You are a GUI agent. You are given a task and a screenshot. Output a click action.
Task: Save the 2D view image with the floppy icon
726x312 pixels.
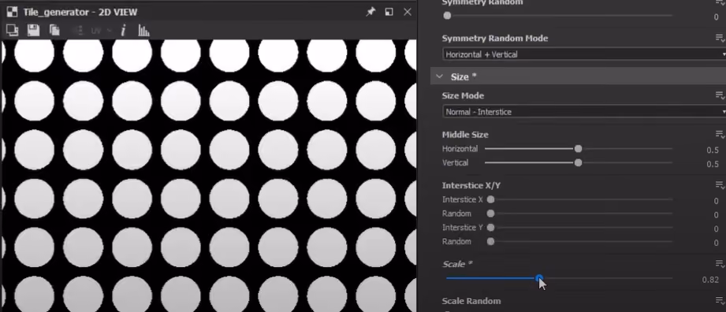click(33, 31)
